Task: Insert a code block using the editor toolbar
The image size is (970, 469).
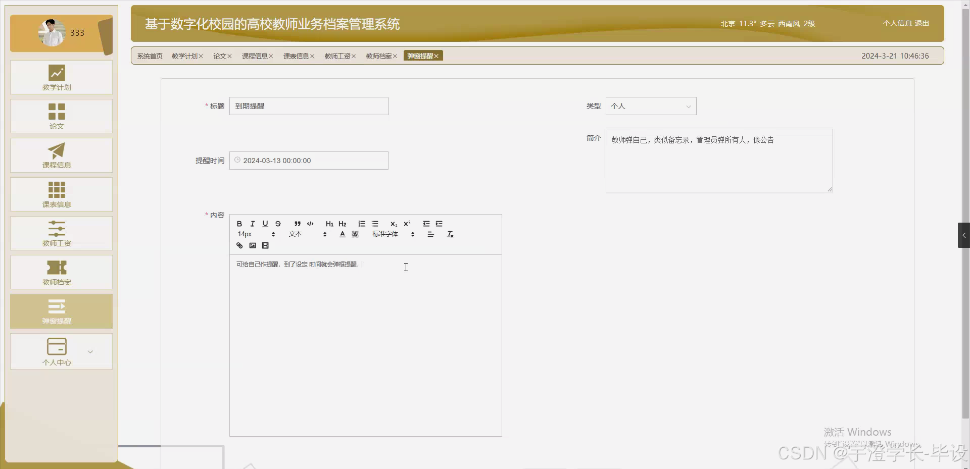Action: coord(310,224)
